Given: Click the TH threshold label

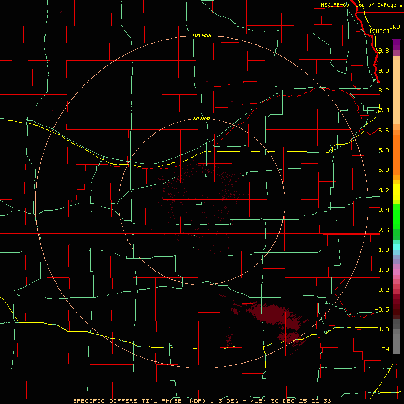Looking at the screenshot, I should [x=386, y=349].
